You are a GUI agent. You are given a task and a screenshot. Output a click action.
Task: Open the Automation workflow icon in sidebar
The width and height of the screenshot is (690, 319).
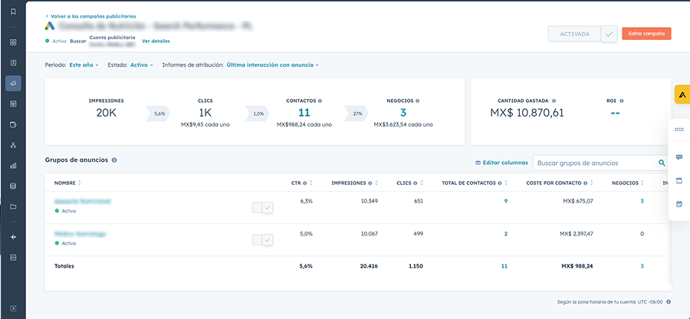[13, 145]
